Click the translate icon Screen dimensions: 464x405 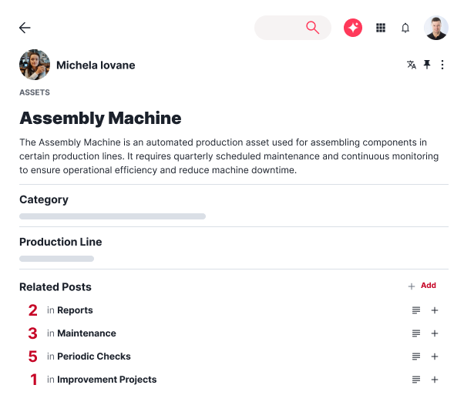coord(412,65)
